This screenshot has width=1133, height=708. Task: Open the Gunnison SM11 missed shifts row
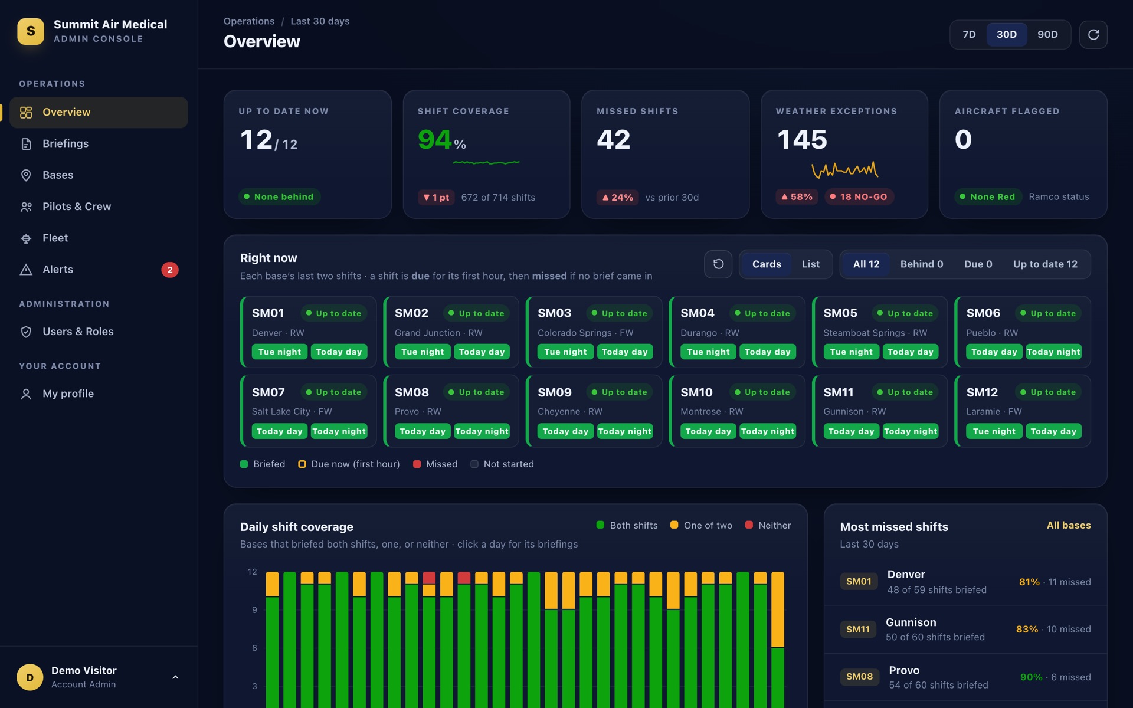[x=965, y=630]
